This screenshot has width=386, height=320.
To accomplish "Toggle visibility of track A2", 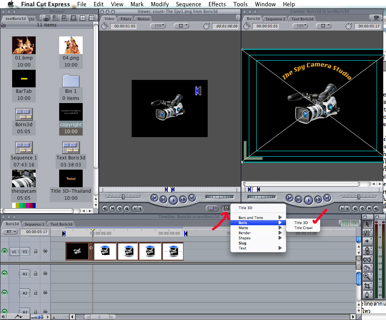I will 5,292.
